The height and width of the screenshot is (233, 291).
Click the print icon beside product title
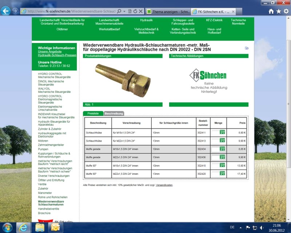click(247, 48)
